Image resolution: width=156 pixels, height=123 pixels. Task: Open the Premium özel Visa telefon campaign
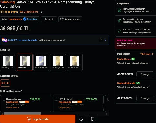[x=135, y=10]
